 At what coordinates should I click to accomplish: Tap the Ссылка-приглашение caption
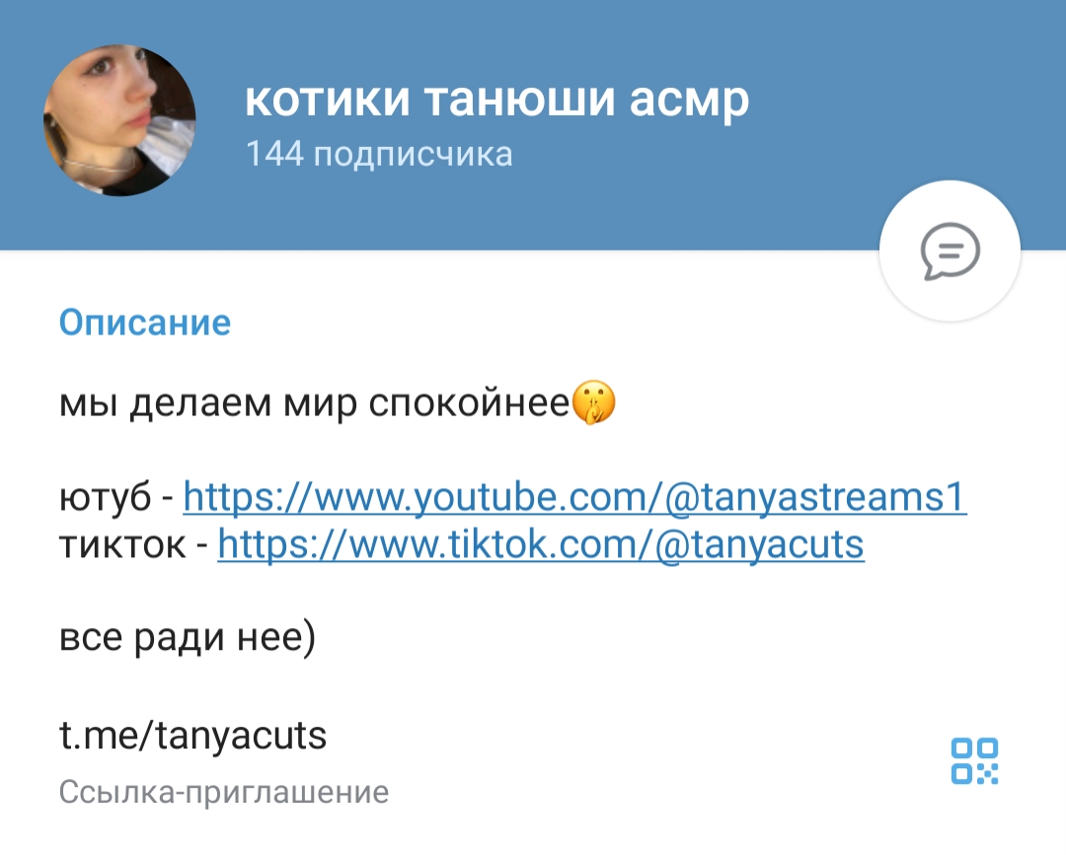[224, 793]
